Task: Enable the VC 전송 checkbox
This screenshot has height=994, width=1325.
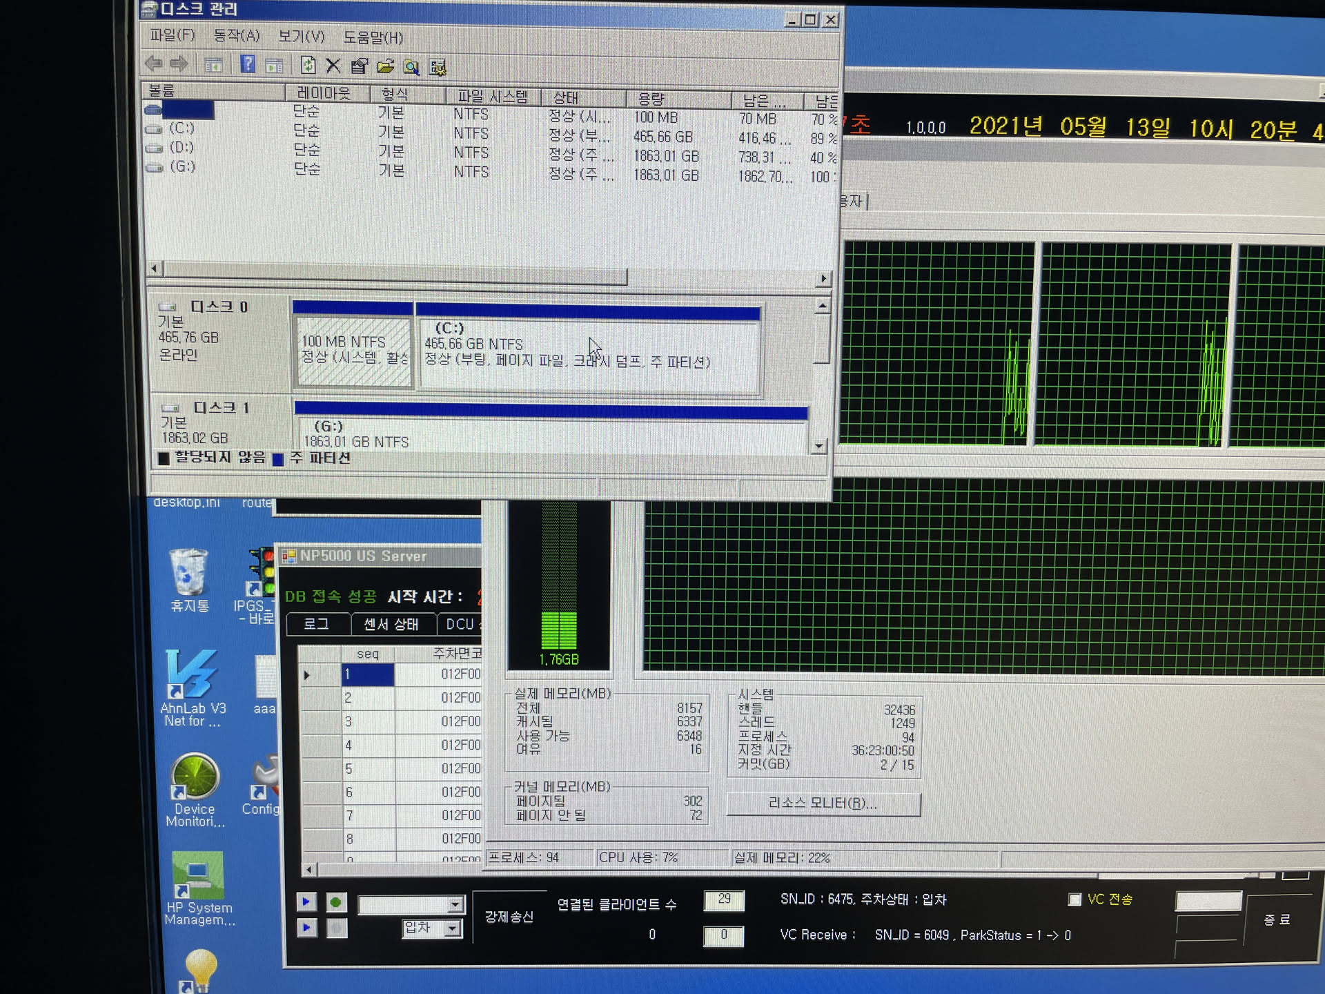Action: click(1074, 899)
